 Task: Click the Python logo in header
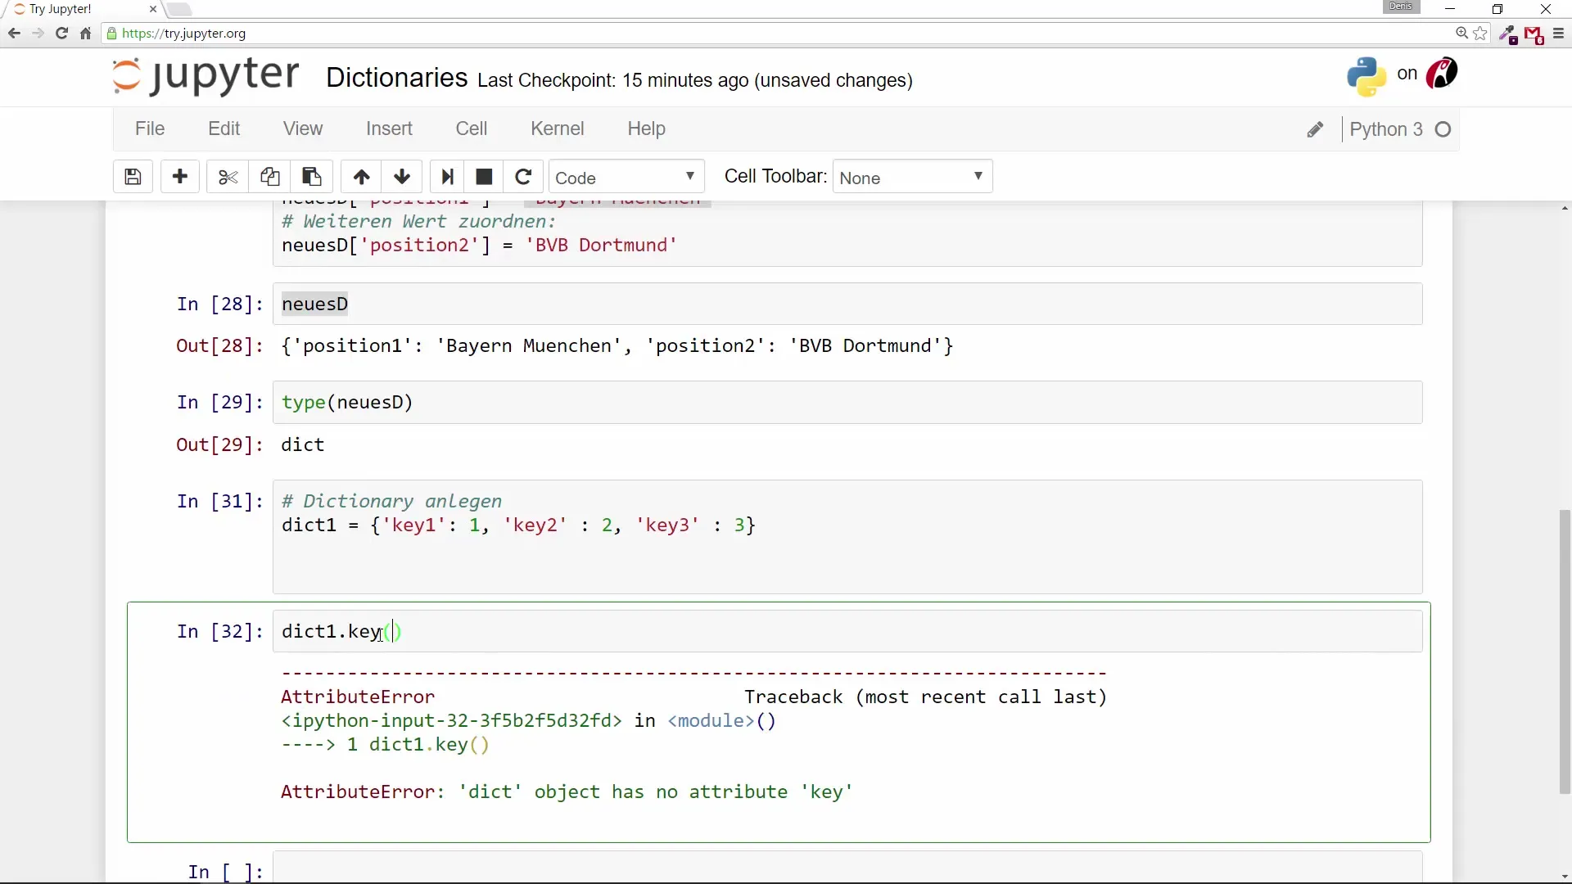tap(1366, 76)
